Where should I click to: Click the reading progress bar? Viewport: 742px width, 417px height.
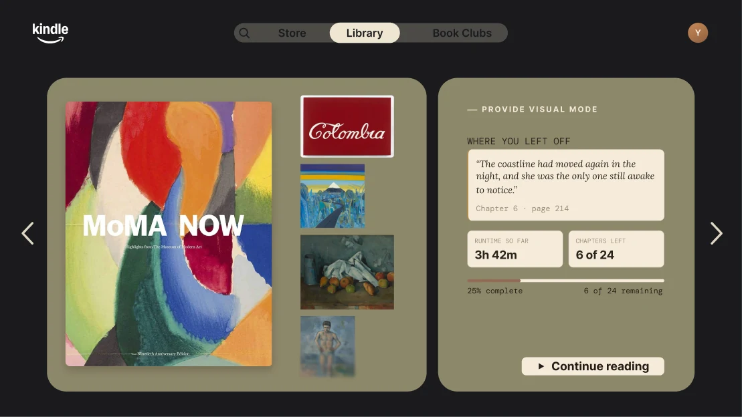pos(565,281)
